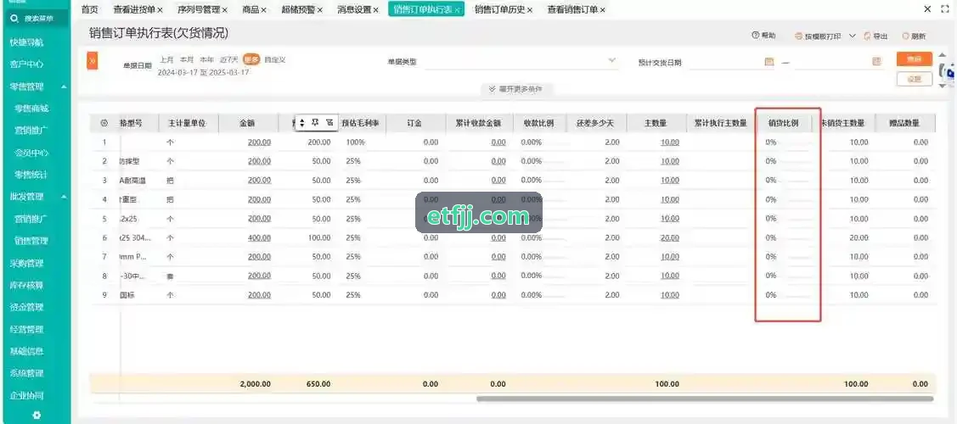Image resolution: width=957 pixels, height=424 pixels.
Task: Open 会员中心 in the sidebar
Action: [31, 153]
